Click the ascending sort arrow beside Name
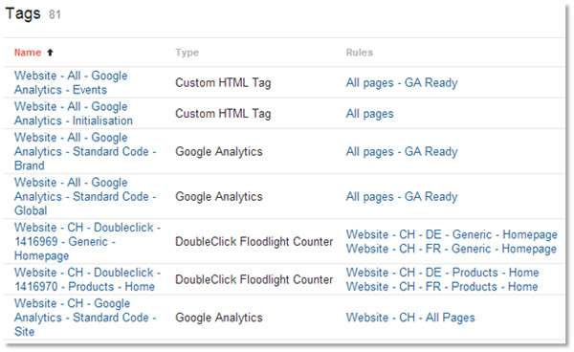The height and width of the screenshot is (352, 574). [x=50, y=53]
